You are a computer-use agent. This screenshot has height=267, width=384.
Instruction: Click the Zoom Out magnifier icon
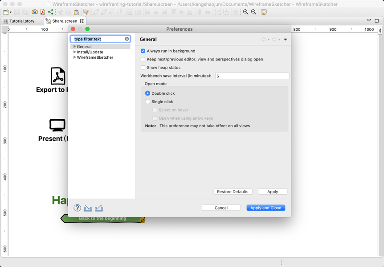click(254, 12)
